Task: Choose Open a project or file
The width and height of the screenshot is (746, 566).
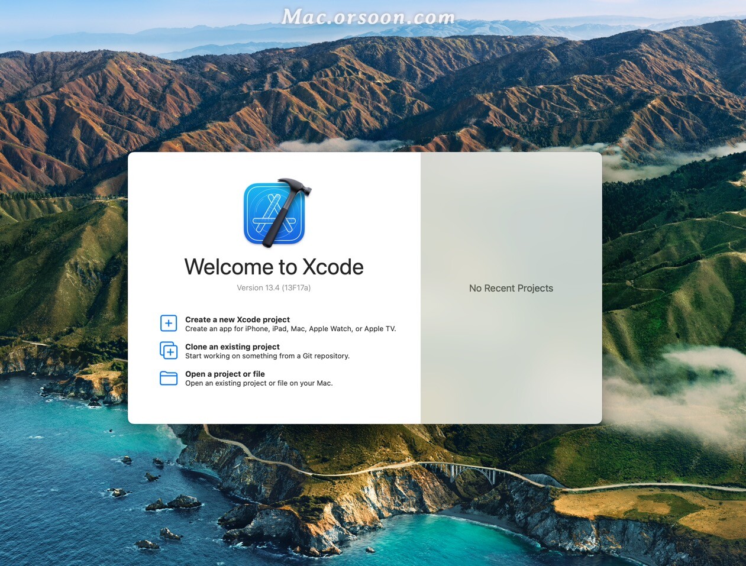Action: [x=225, y=374]
